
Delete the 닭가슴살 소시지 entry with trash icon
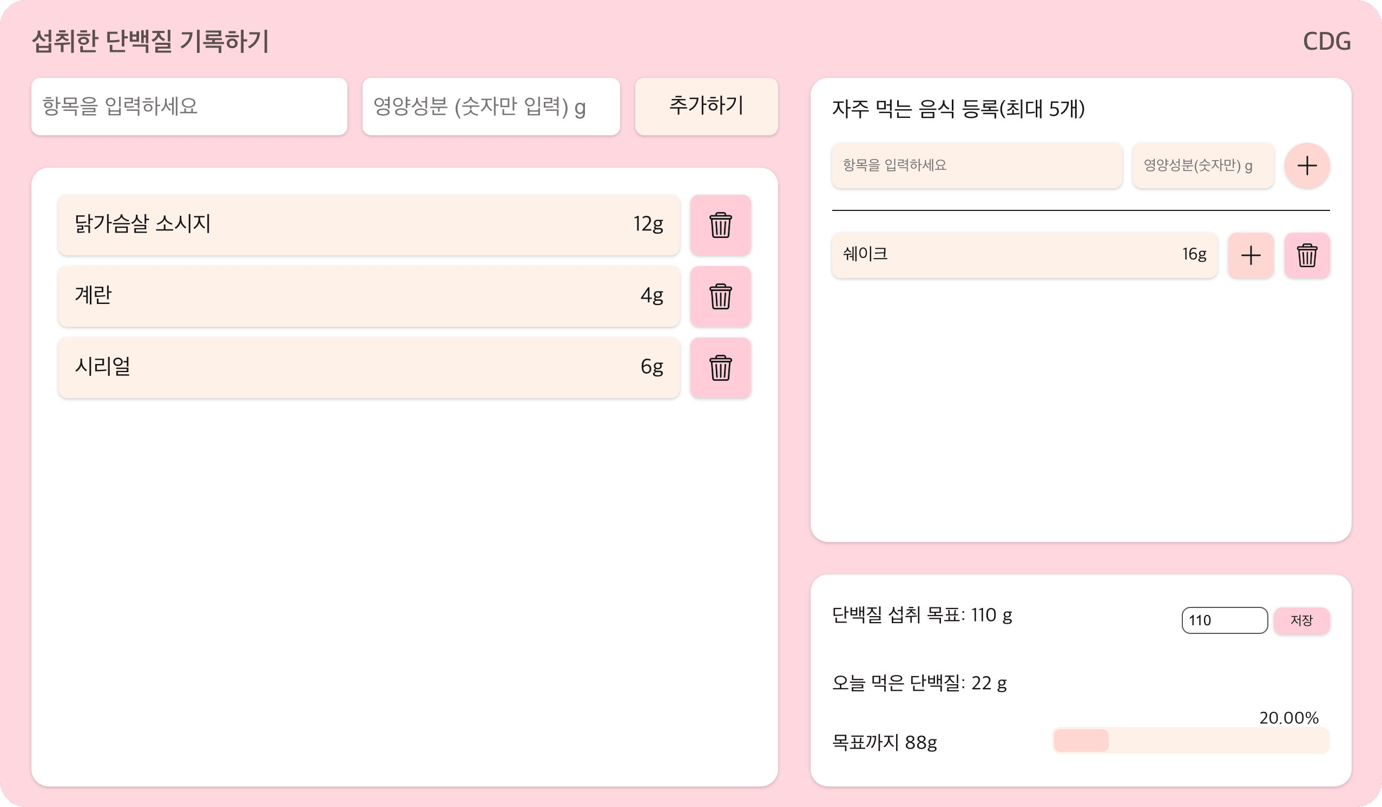click(720, 225)
